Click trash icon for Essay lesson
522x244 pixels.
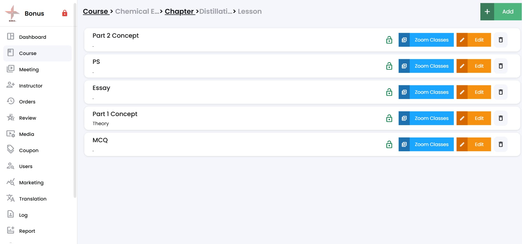click(x=500, y=92)
